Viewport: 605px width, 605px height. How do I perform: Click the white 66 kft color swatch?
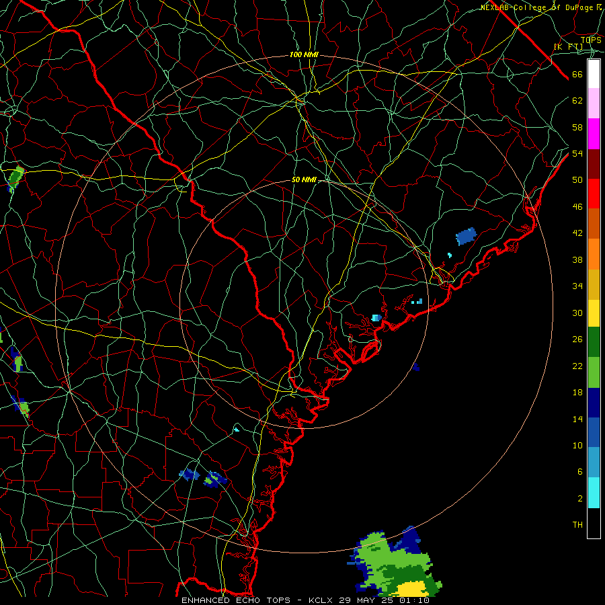click(594, 74)
